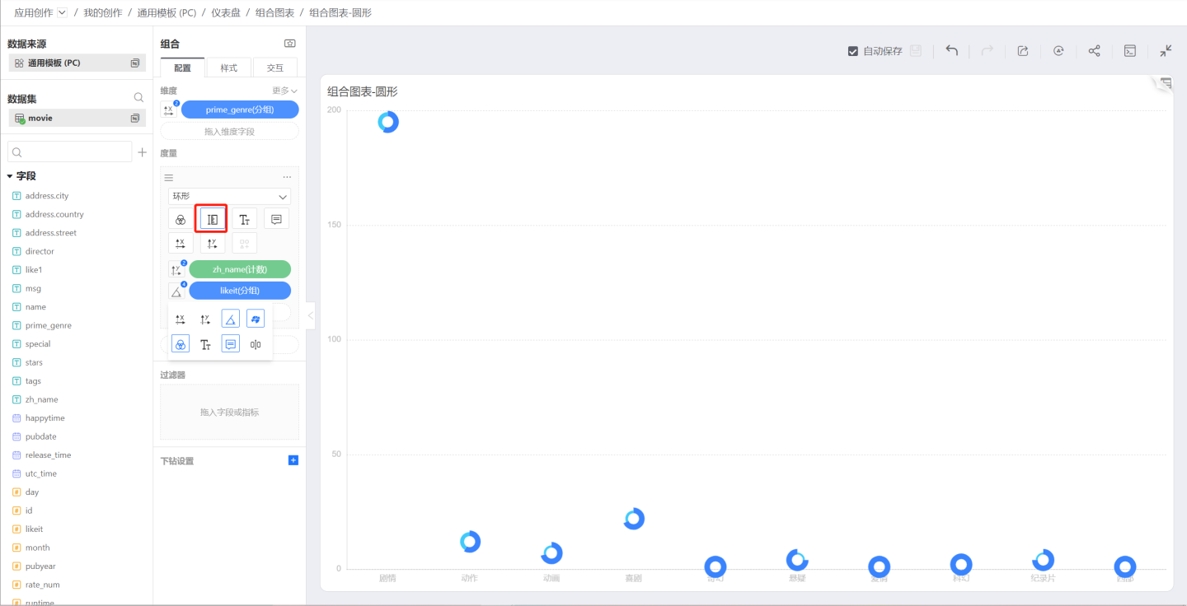Switch to the 交互 tab

tap(274, 68)
